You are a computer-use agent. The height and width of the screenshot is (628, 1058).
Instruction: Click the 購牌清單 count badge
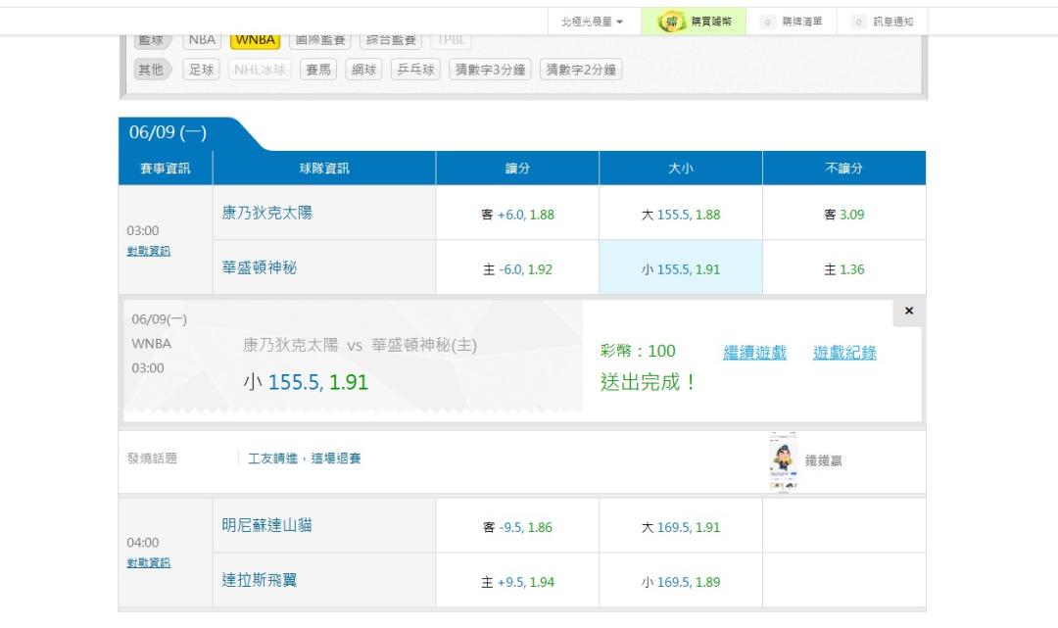pyautogui.click(x=767, y=23)
